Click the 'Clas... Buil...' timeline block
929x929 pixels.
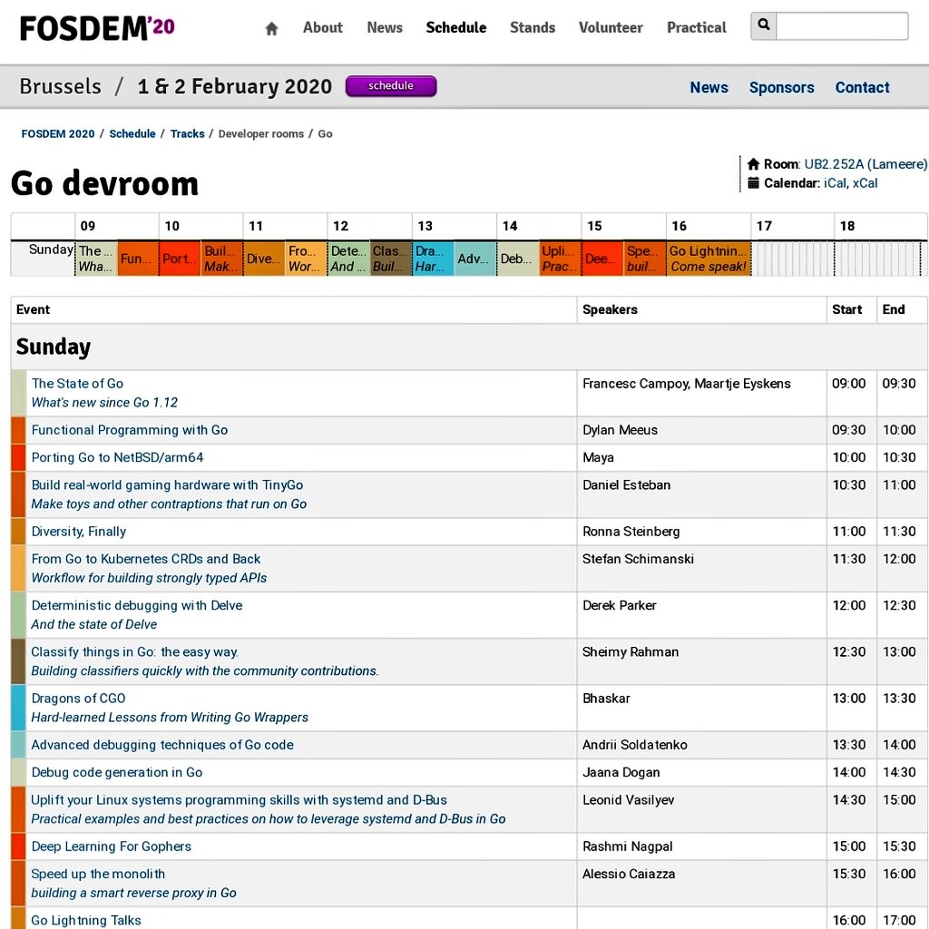(x=391, y=259)
